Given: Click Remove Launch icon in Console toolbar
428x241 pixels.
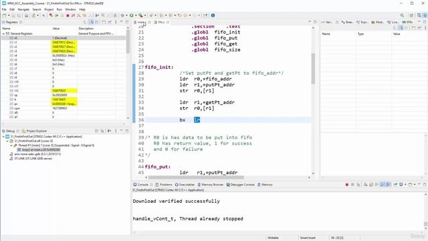Looking at the screenshot, I should click(352, 185).
